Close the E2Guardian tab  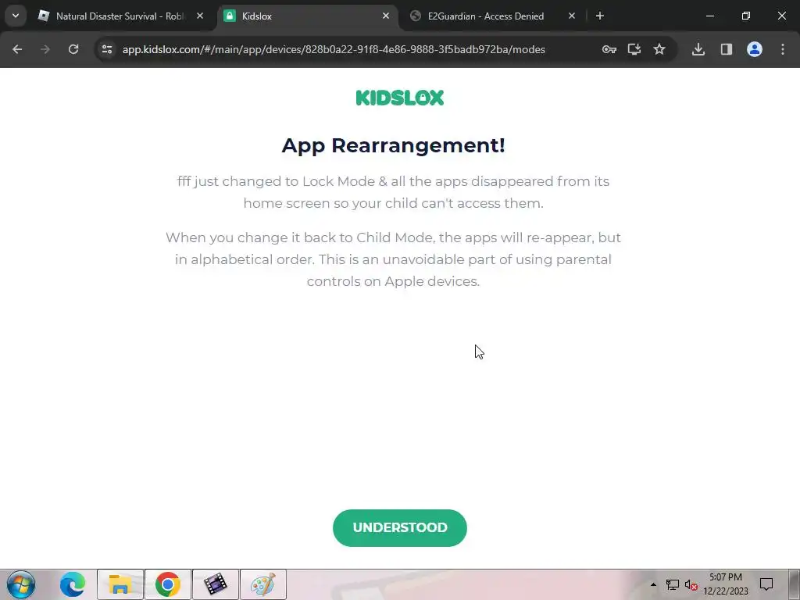click(571, 16)
